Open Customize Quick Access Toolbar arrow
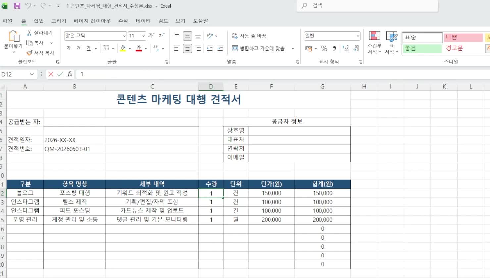 click(58, 6)
